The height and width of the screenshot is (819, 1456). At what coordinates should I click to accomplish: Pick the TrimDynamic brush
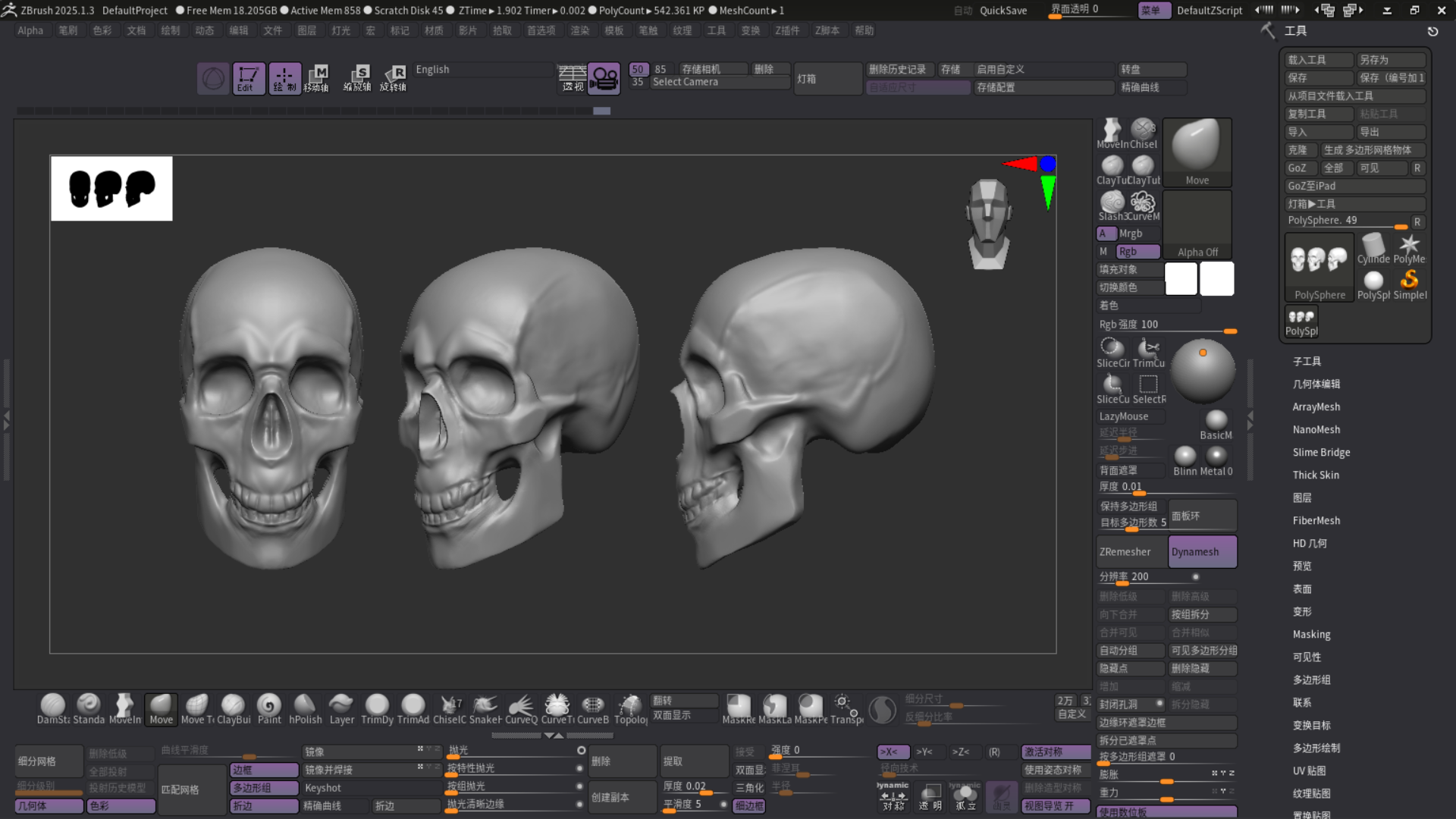[x=377, y=709]
